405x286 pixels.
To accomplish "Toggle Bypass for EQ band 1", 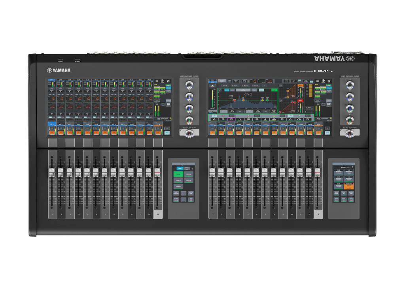I will point(232,116).
